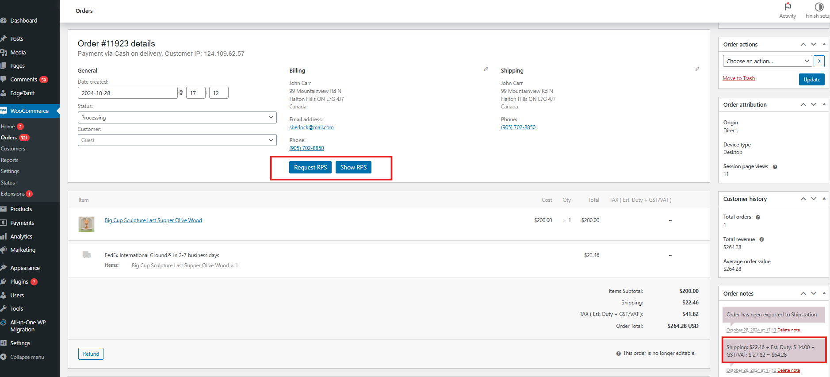Click the WooCommerce Settings submenu item
Viewport: 830px width, 377px height.
[x=10, y=171]
